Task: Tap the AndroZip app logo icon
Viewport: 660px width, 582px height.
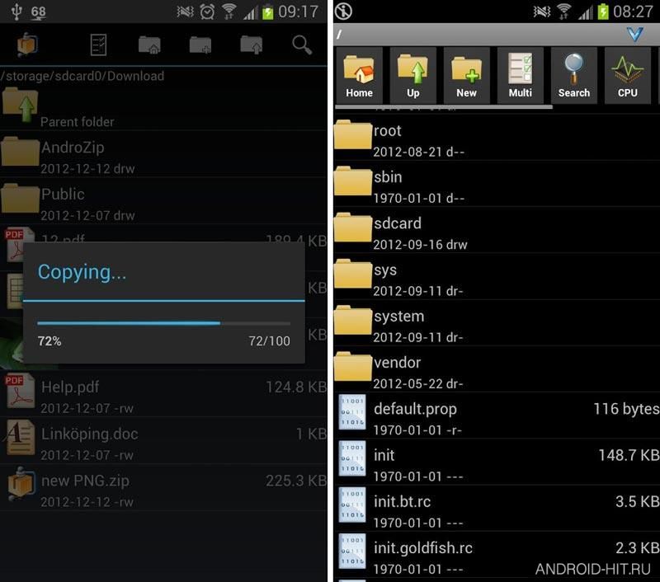Action: (27, 45)
